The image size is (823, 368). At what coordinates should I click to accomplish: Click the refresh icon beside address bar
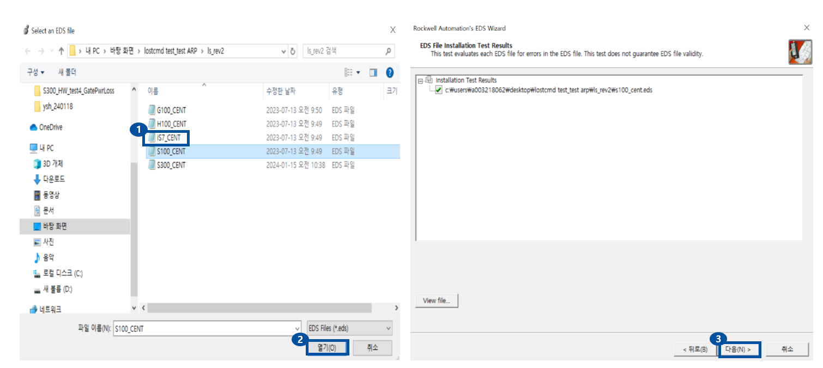pyautogui.click(x=292, y=51)
